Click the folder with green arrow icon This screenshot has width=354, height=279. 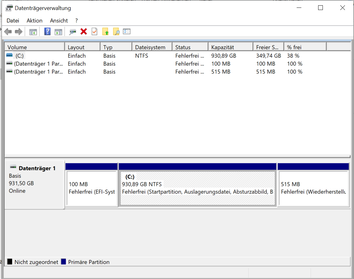[x=105, y=32]
